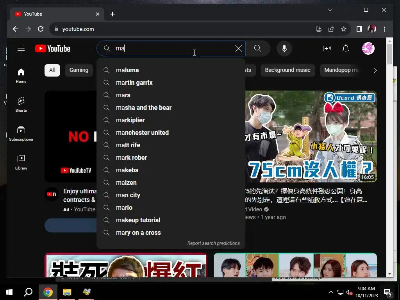Viewport: 400px width, 300px height.
Task: Open Subscriptions in sidebar
Action: pos(21,134)
